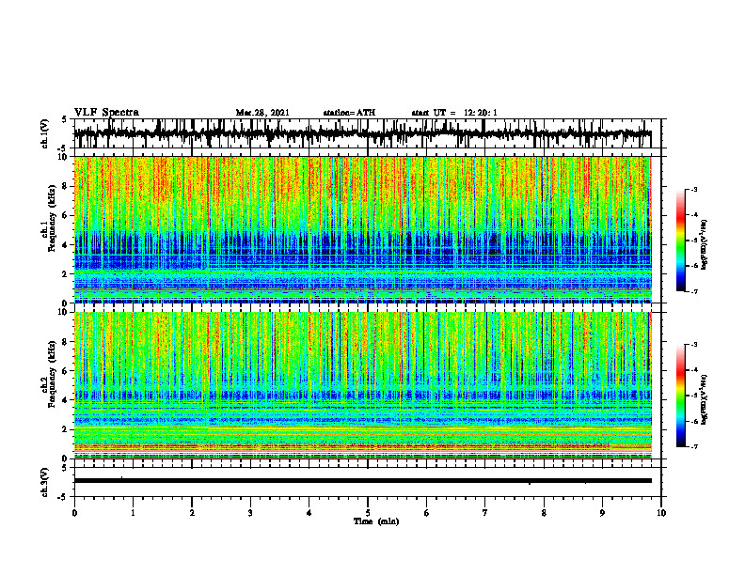The image size is (745, 575).
Task: Click time axis tick label "8"
Action: [x=544, y=513]
